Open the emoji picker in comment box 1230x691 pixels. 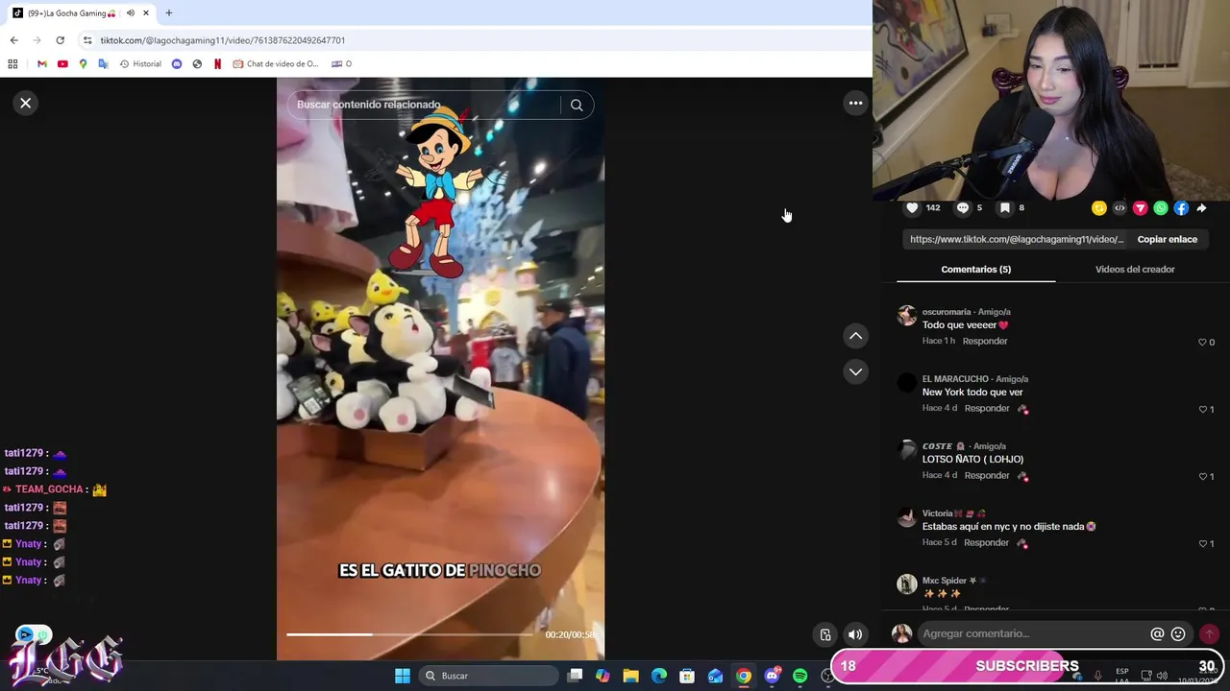[x=1178, y=633]
